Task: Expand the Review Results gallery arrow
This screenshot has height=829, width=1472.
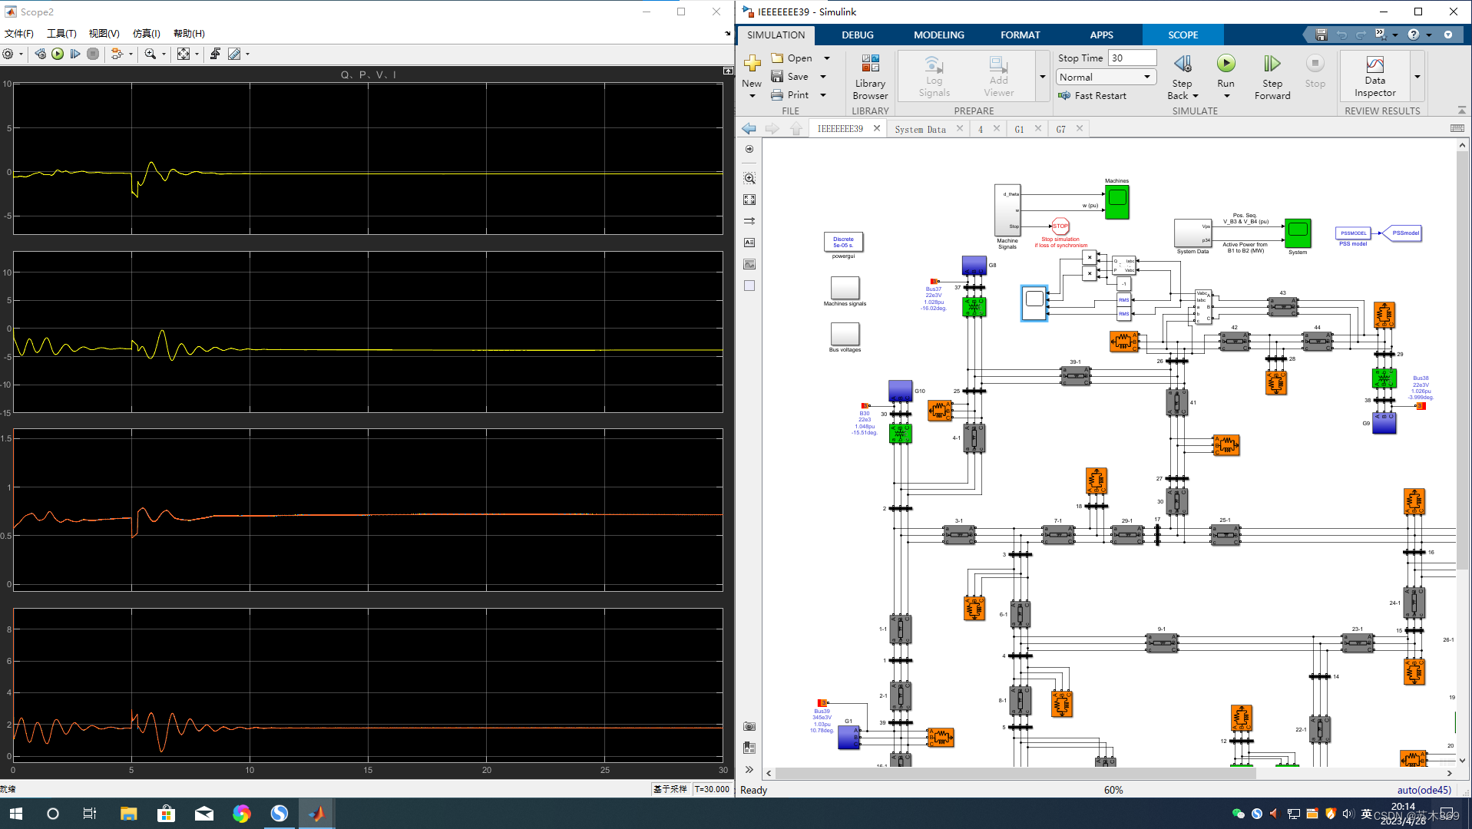Action: coord(1417,77)
